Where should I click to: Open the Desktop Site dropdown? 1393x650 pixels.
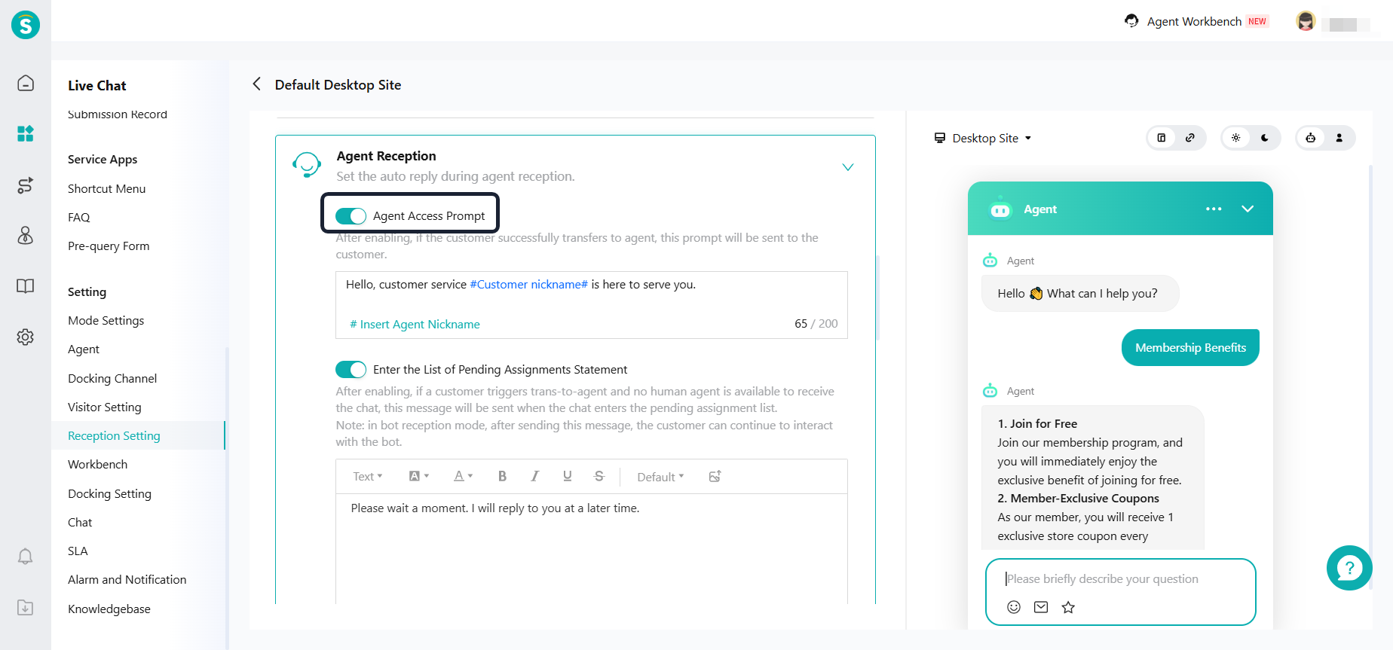984,139
